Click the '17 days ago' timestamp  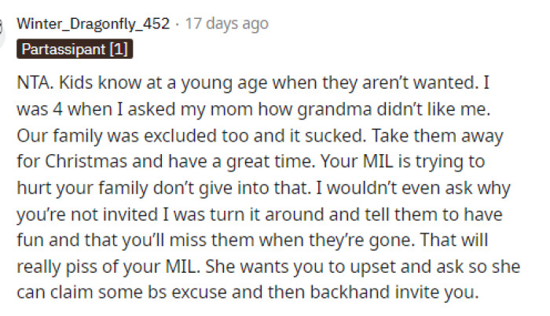[227, 24]
